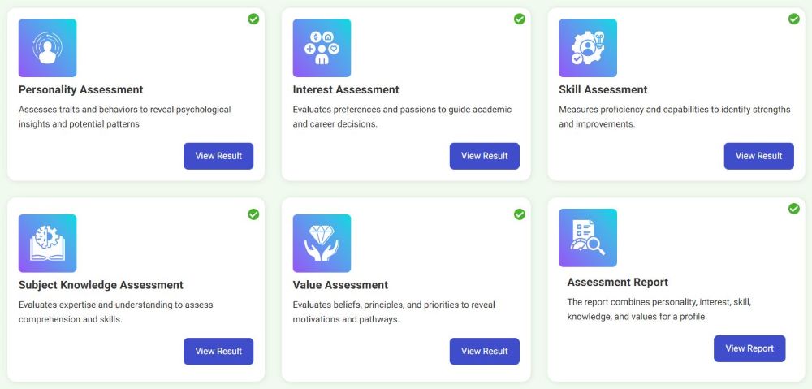
Task: Click the Interest Assessment icon
Action: 322,48
